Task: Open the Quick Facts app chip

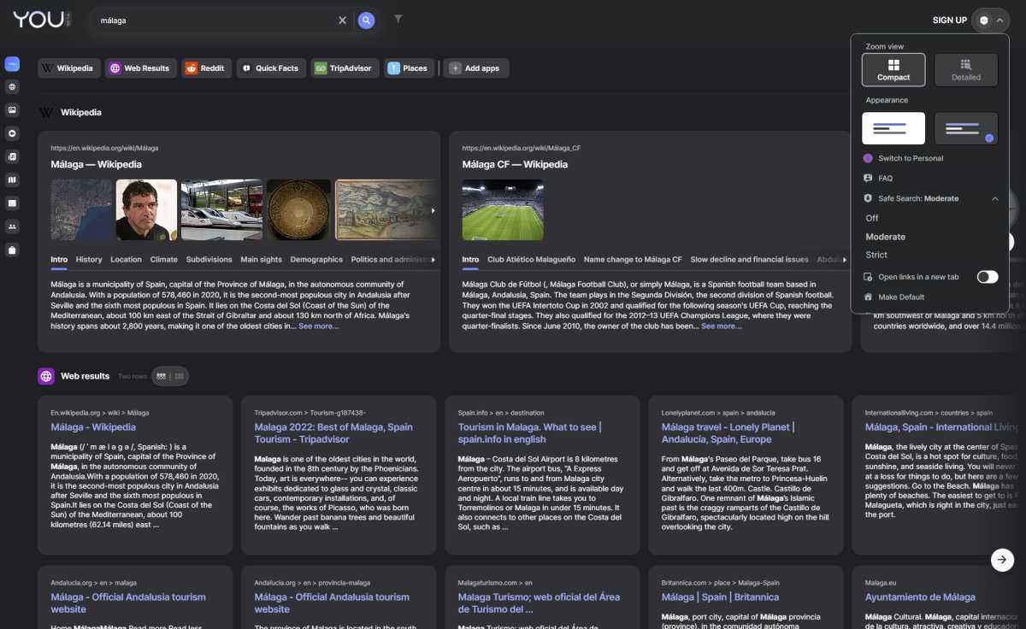Action: point(271,68)
